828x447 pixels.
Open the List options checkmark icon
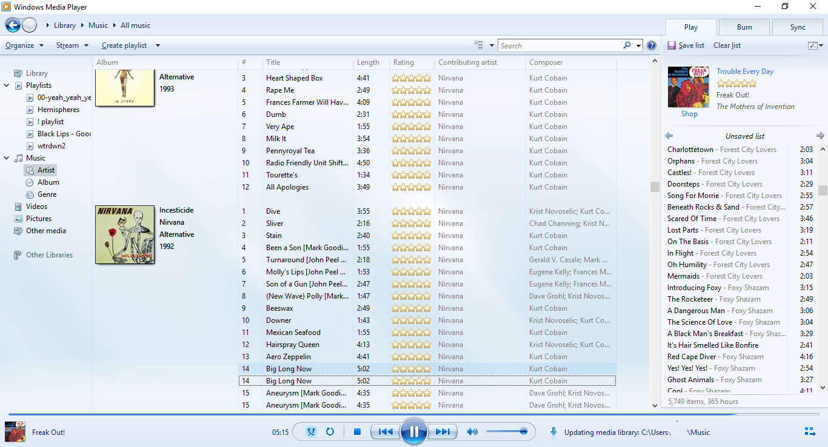tap(813, 45)
